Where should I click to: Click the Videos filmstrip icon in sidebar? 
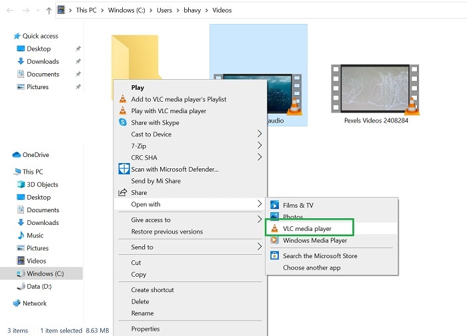pyautogui.click(x=21, y=261)
